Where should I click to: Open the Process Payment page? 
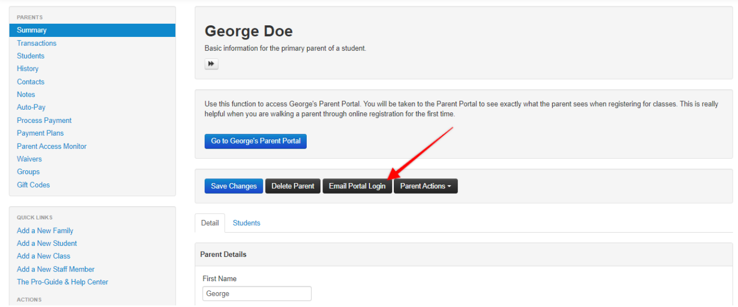click(44, 120)
